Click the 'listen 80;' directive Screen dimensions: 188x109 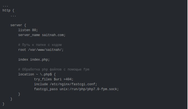point(28,30)
